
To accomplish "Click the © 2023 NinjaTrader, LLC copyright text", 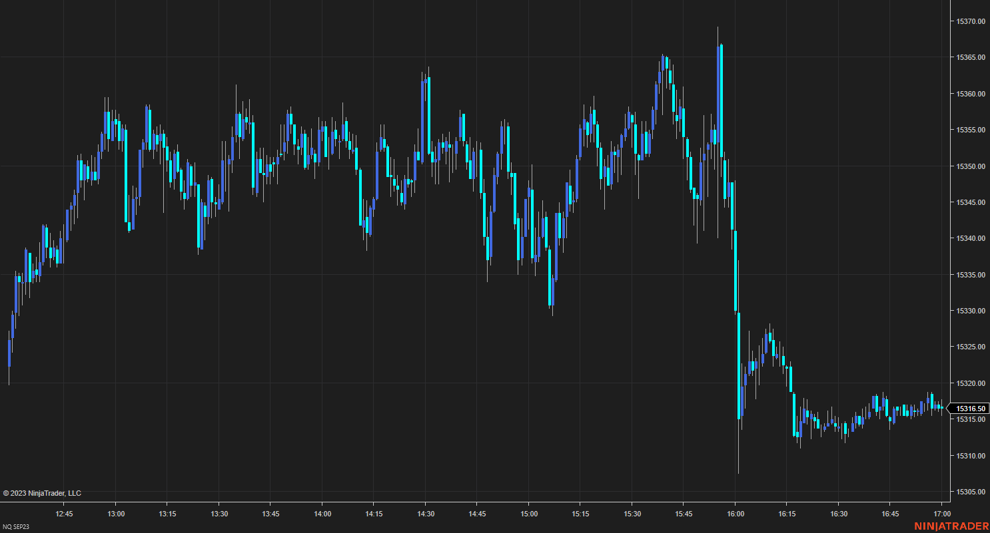I will pyautogui.click(x=42, y=493).
